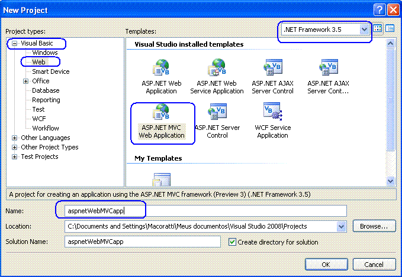Image resolution: width=402 pixels, height=277 pixels.
Task: Click Browse... to choose a location
Action: (x=374, y=226)
